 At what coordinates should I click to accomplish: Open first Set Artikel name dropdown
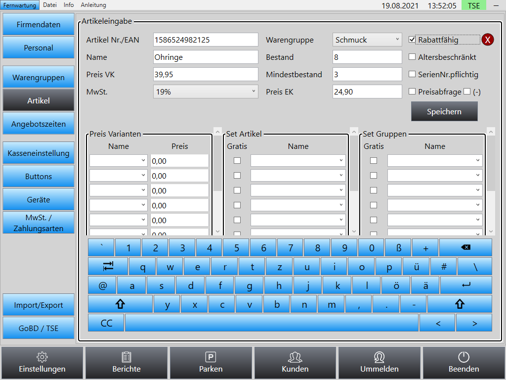[x=298, y=161]
